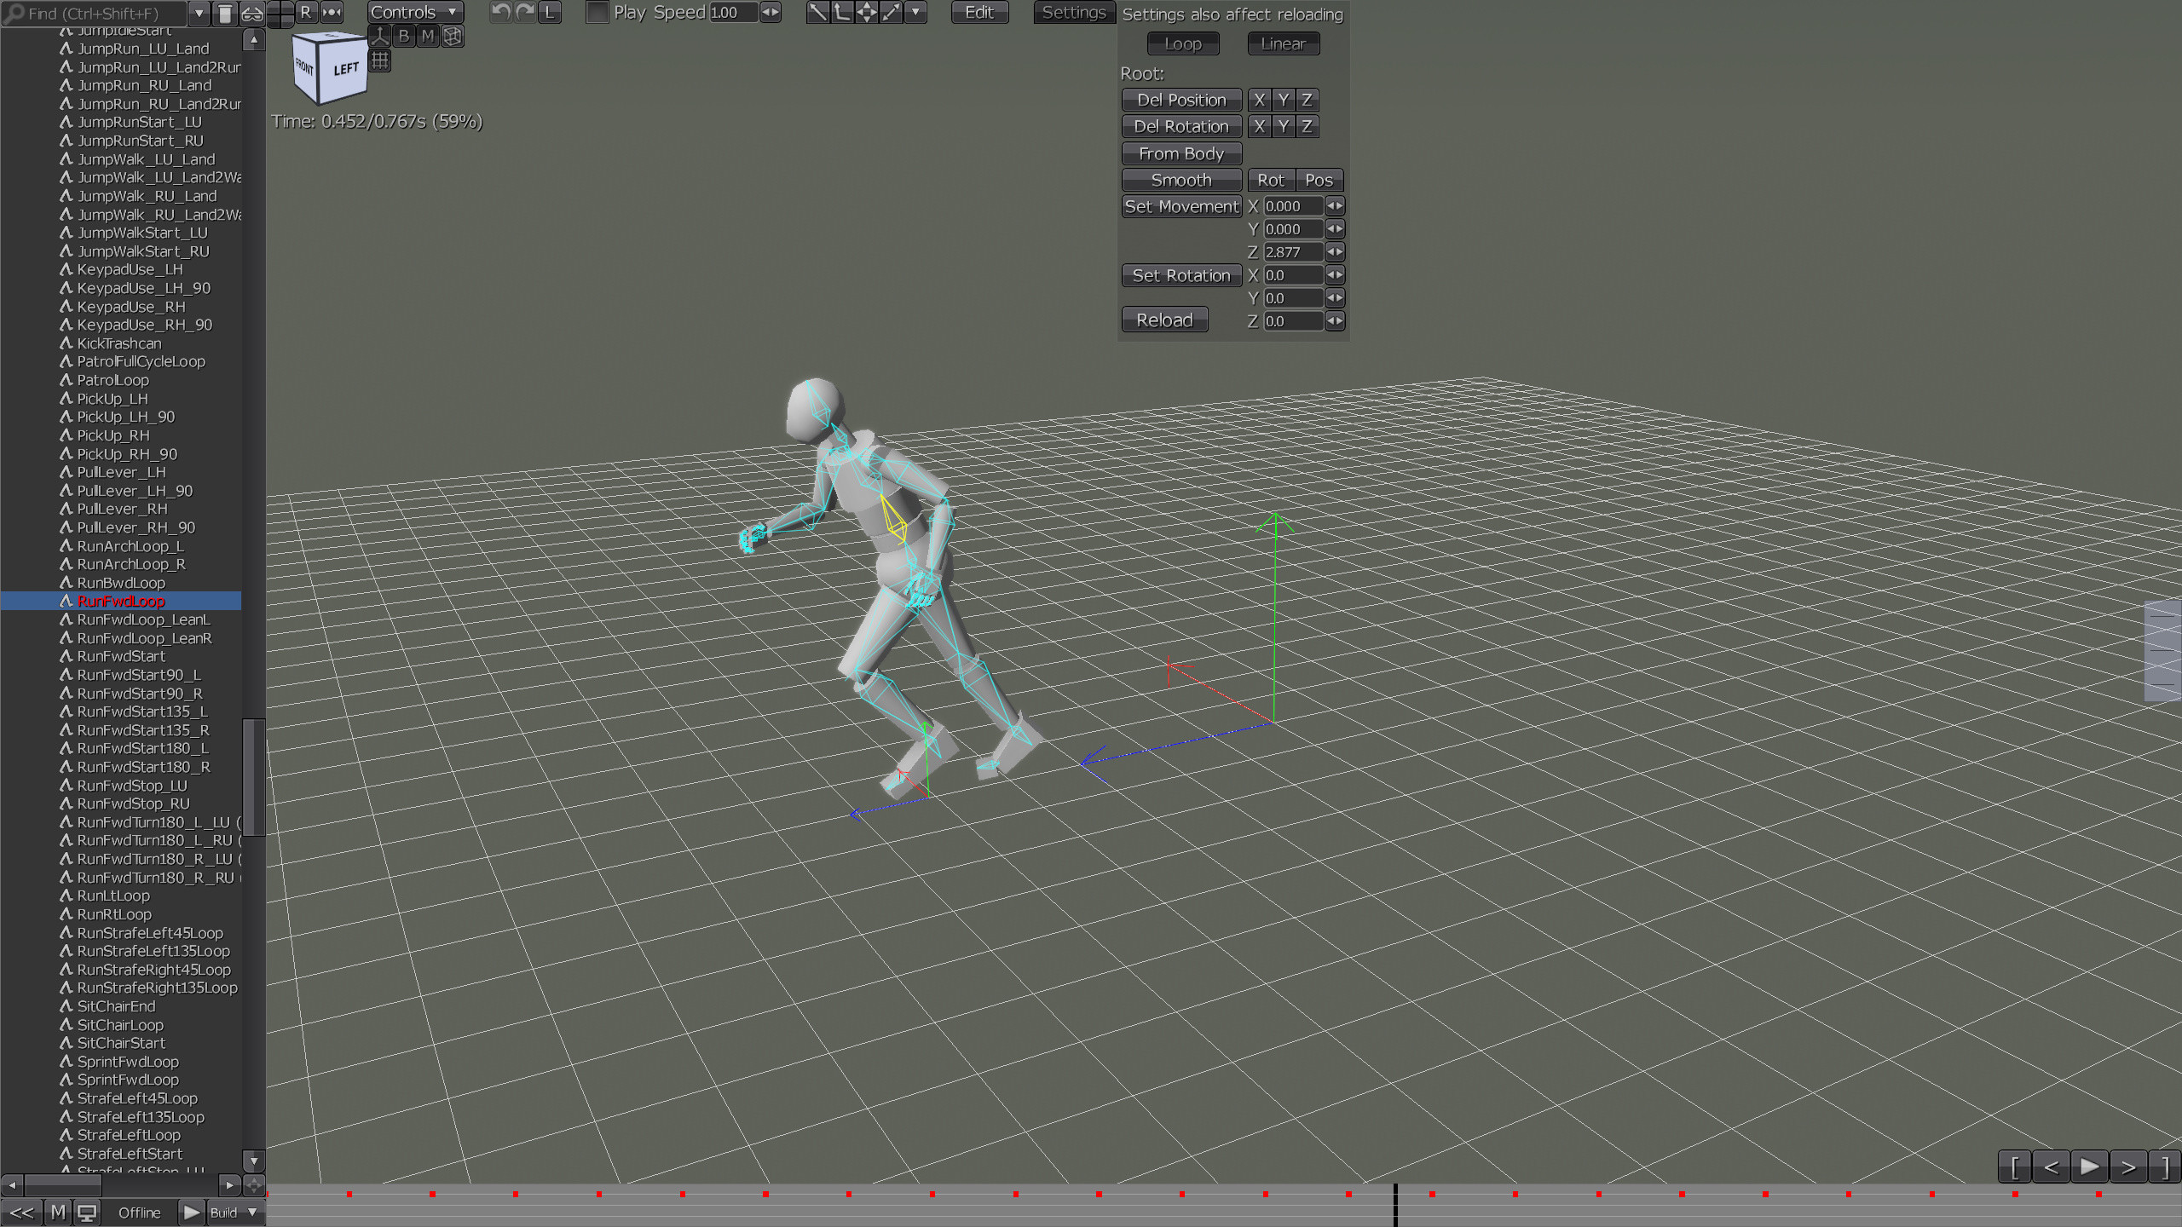This screenshot has width=2182, height=1227.
Task: Toggle the grid display icon
Action: [380, 59]
